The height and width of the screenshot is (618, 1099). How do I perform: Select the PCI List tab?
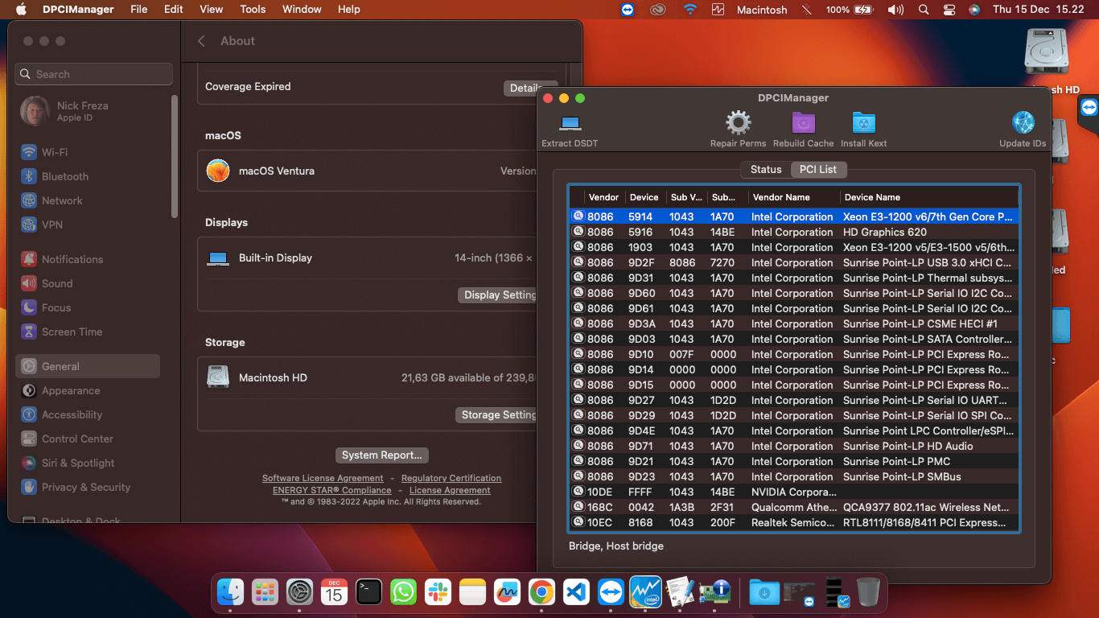tap(818, 169)
